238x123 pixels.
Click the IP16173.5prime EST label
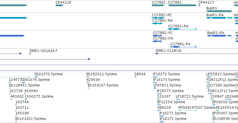pos(167,80)
